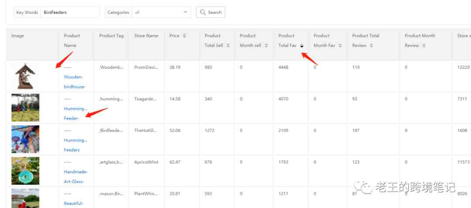Select the ApricotMint store name cell

click(146, 162)
